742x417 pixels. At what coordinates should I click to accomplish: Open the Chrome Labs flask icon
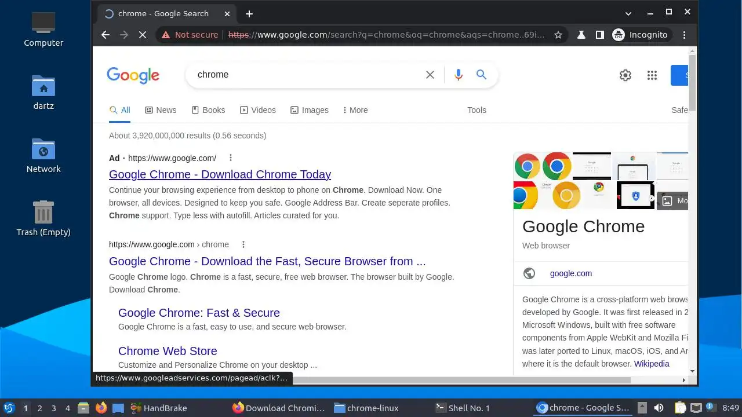click(581, 35)
